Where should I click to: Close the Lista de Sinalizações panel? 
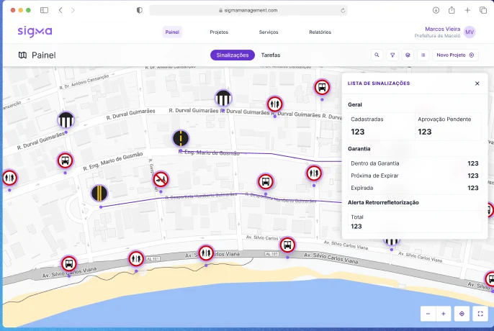[x=477, y=83]
